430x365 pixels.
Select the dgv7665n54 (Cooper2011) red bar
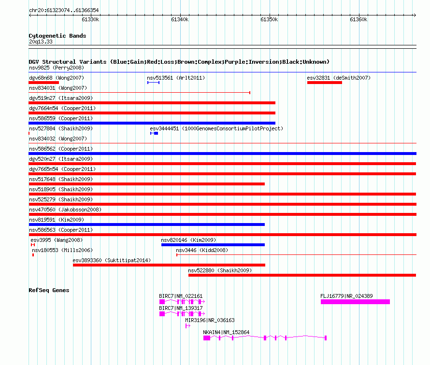222,174
